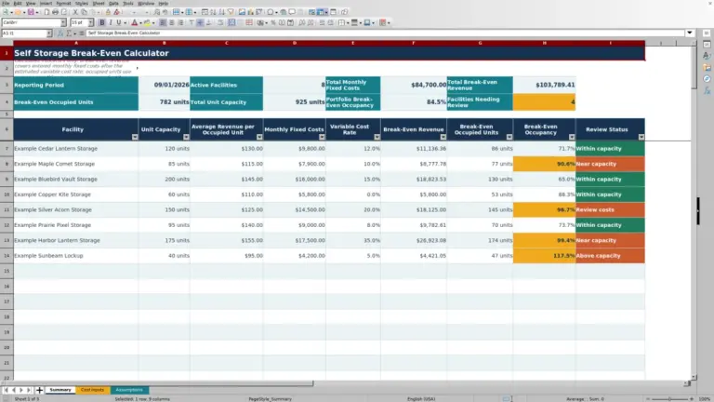Open the sidebar Functions icon
Screen dimensions: 714x402
click(707, 90)
